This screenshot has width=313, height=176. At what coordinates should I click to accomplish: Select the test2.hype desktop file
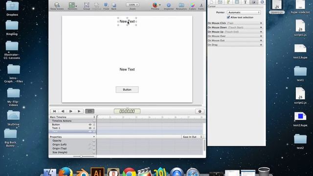300,119
